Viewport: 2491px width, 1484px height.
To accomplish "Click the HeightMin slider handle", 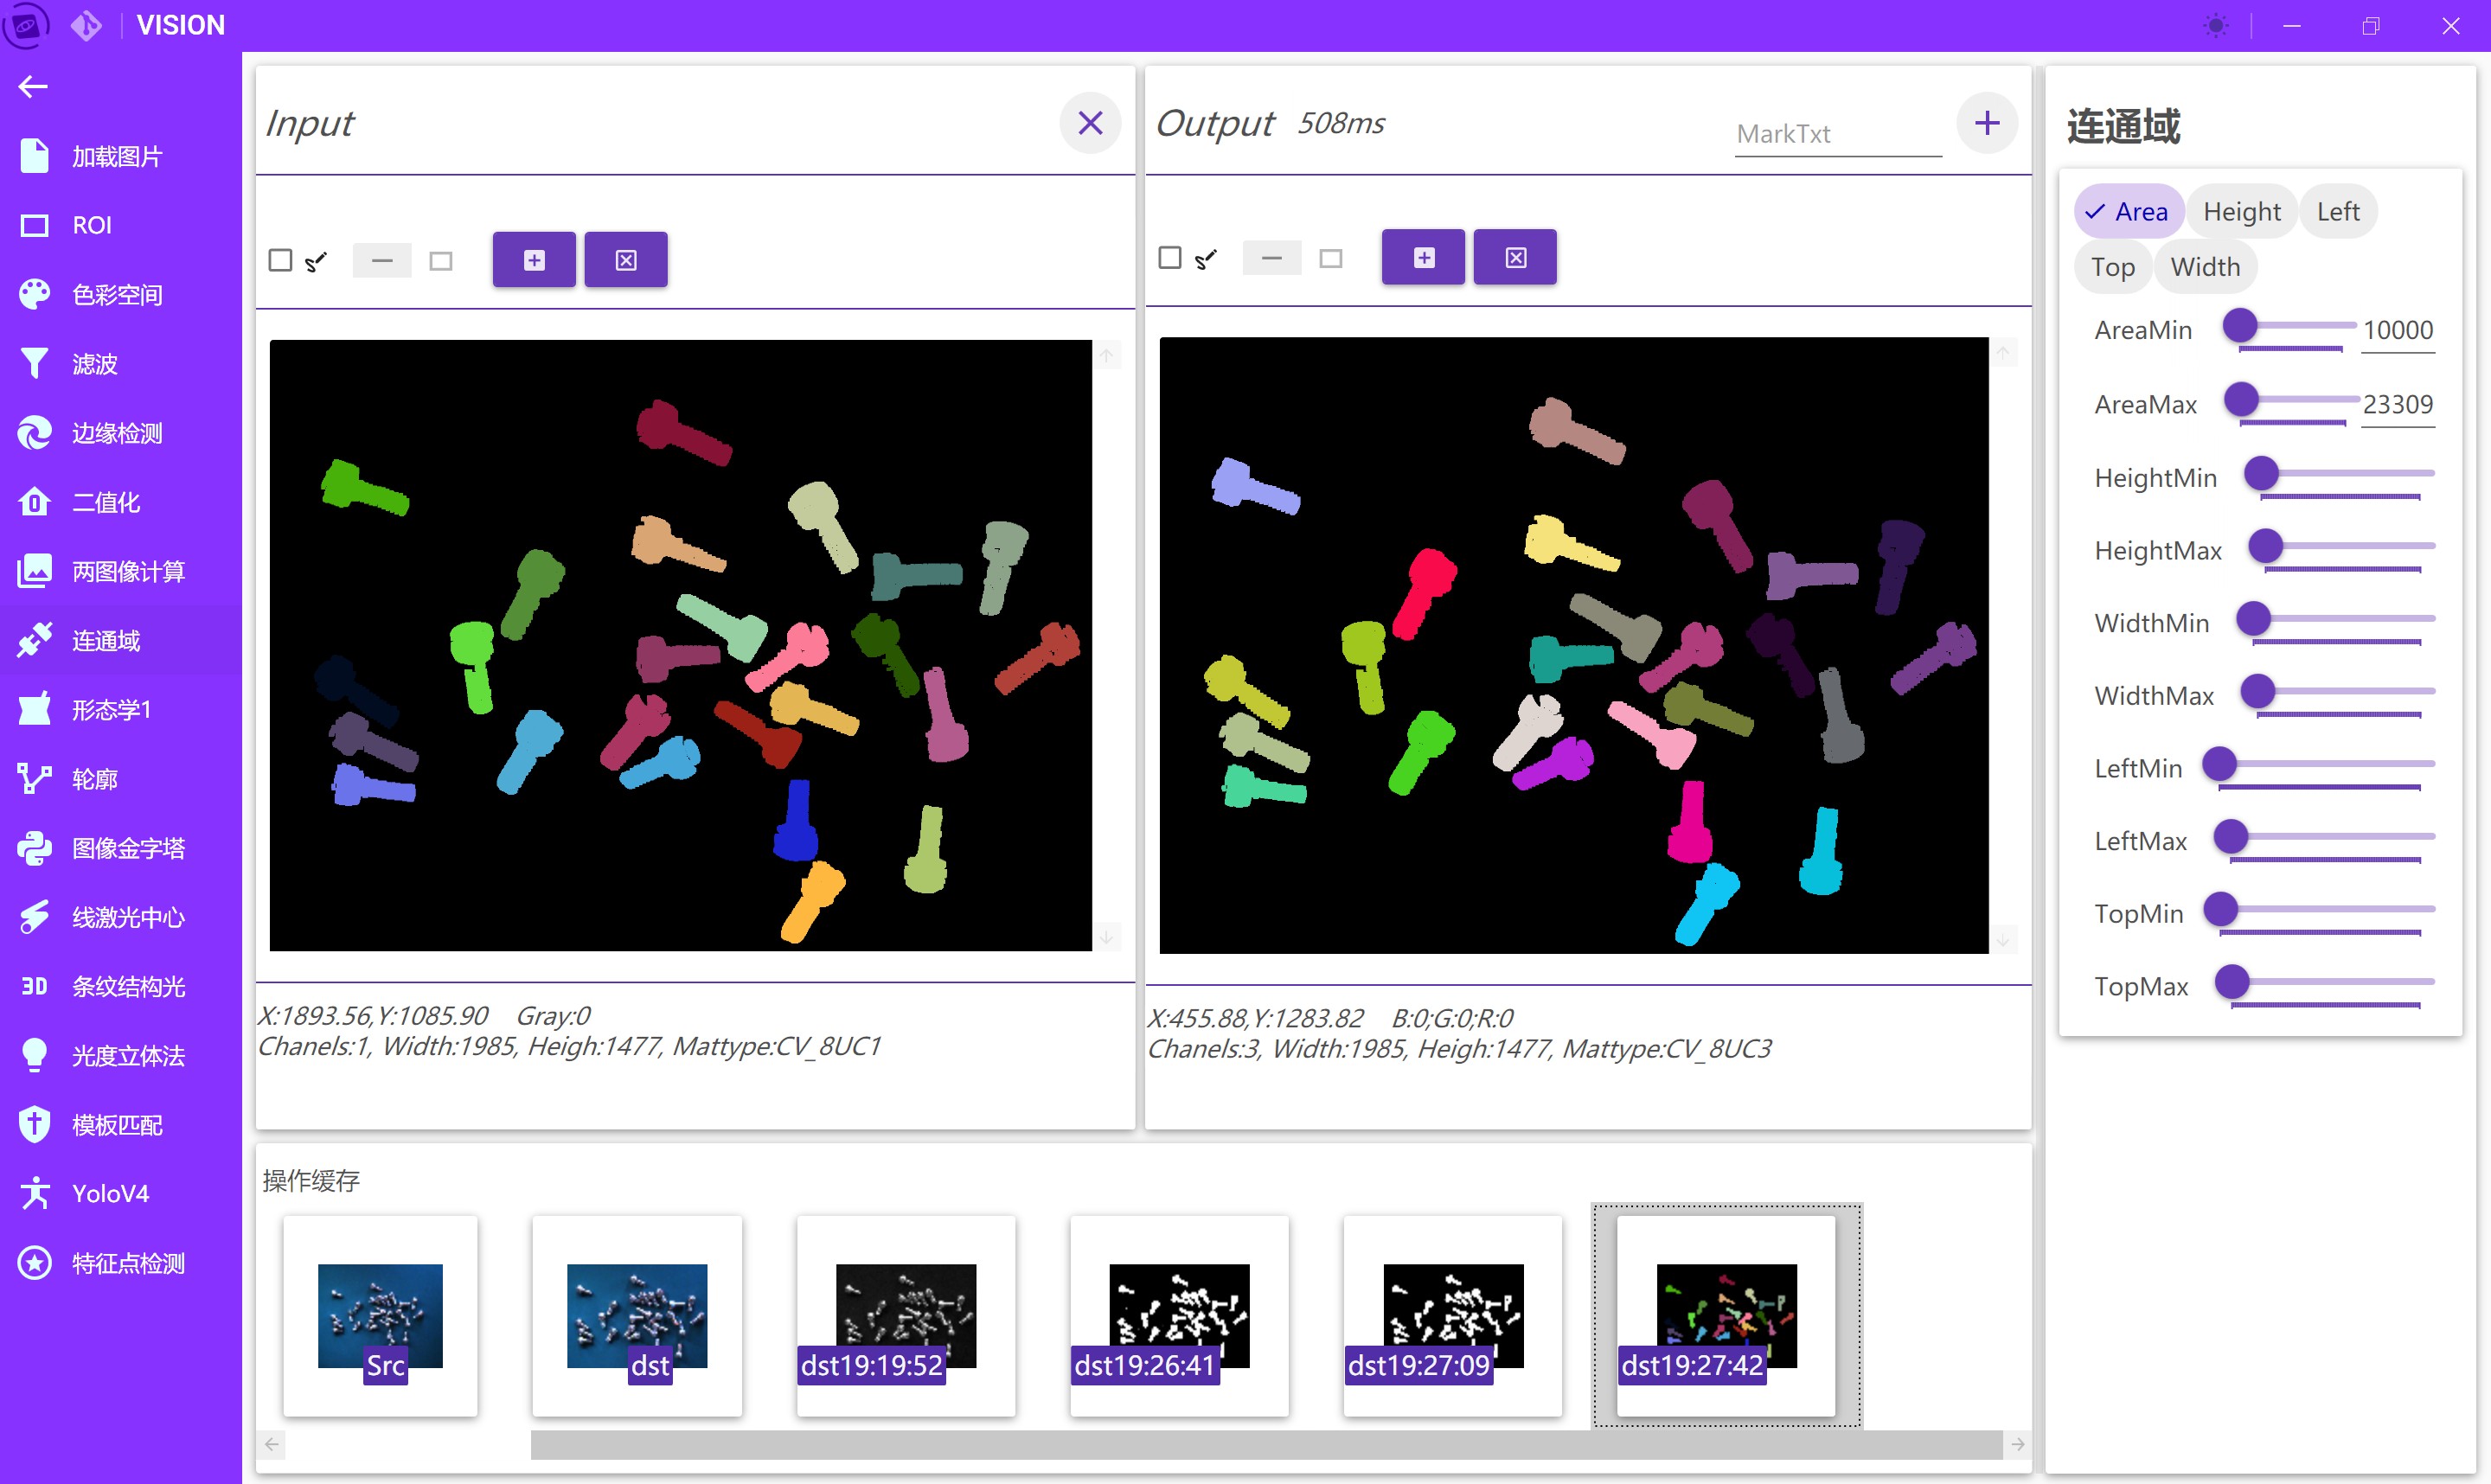I will tap(2261, 473).
